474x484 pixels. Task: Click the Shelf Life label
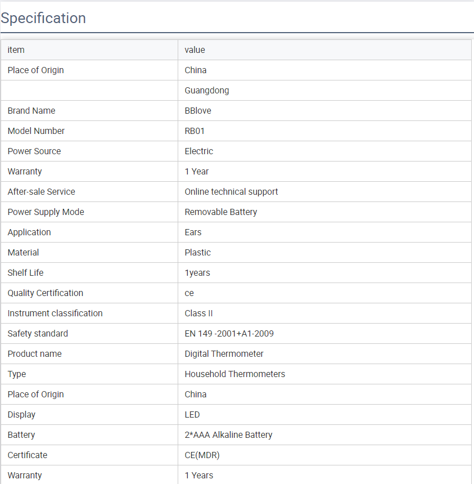(x=25, y=273)
